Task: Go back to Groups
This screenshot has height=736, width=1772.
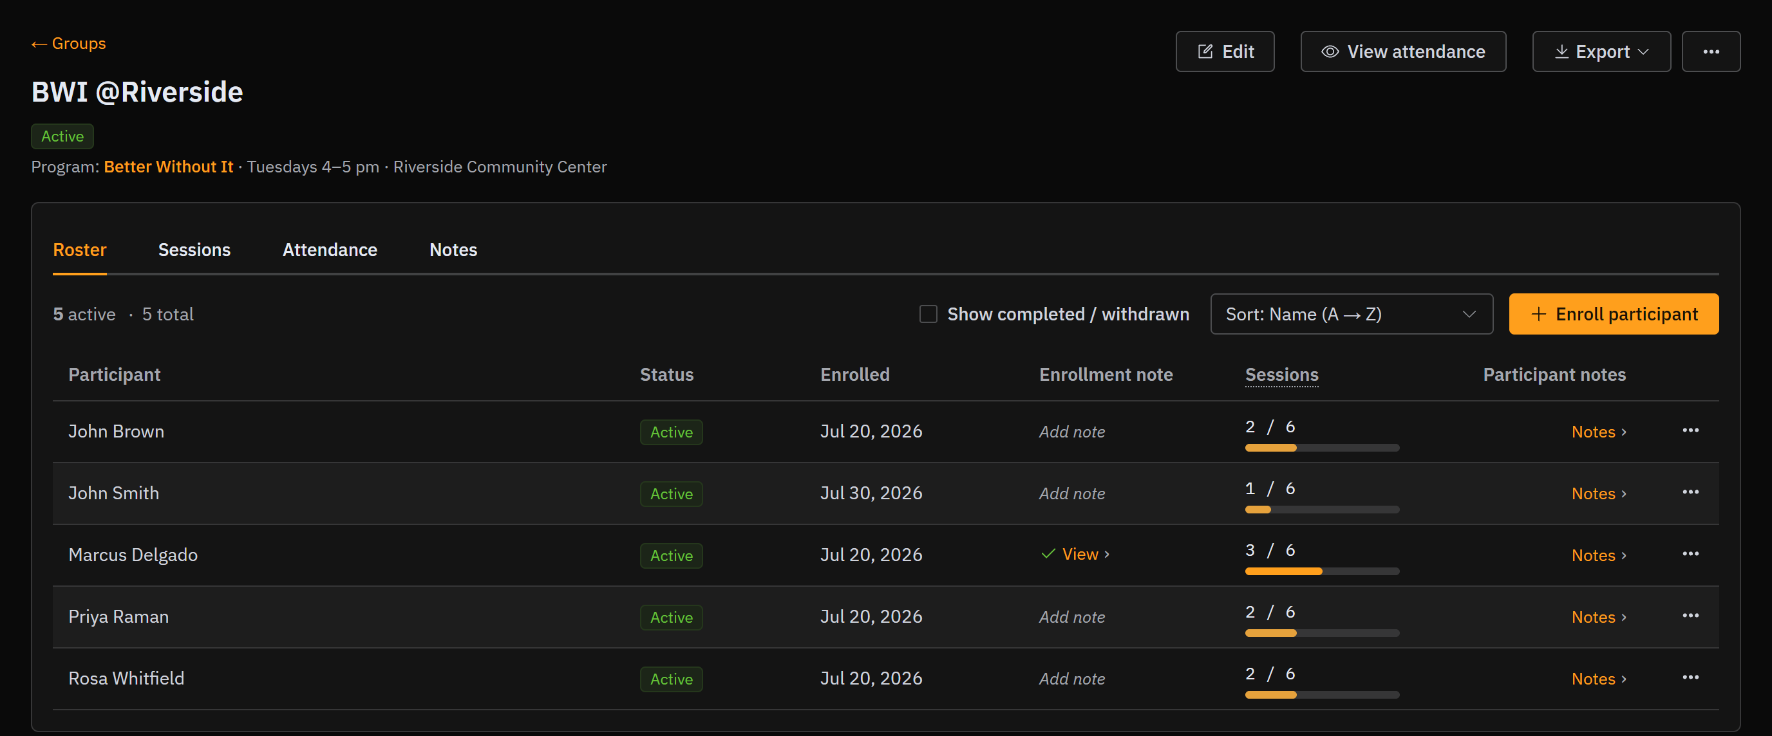Action: coord(68,43)
